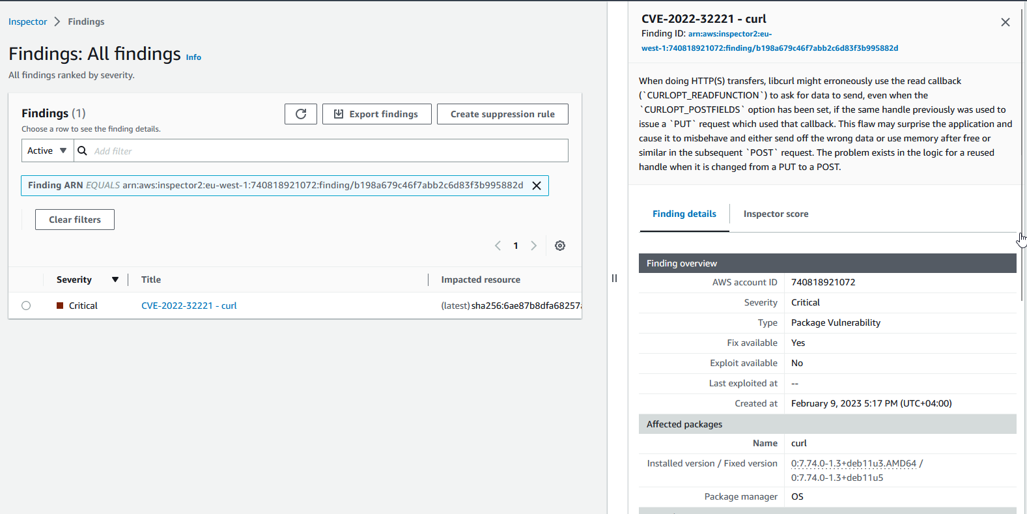Clear all filters

(75, 220)
